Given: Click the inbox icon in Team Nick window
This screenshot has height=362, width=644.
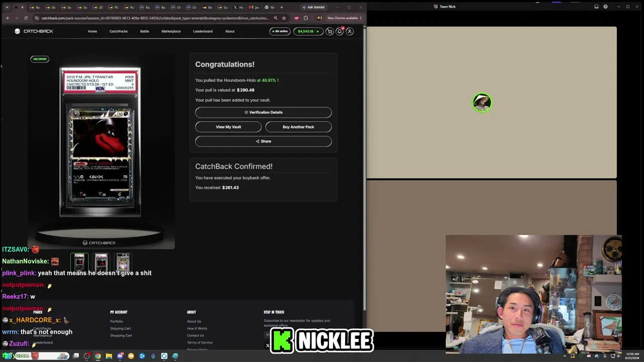Looking at the screenshot, I should click(x=596, y=7).
